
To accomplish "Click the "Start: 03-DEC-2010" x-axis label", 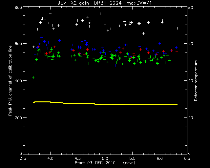I will [x=95, y=163].
